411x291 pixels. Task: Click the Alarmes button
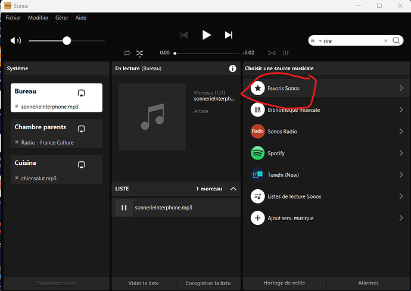click(368, 283)
